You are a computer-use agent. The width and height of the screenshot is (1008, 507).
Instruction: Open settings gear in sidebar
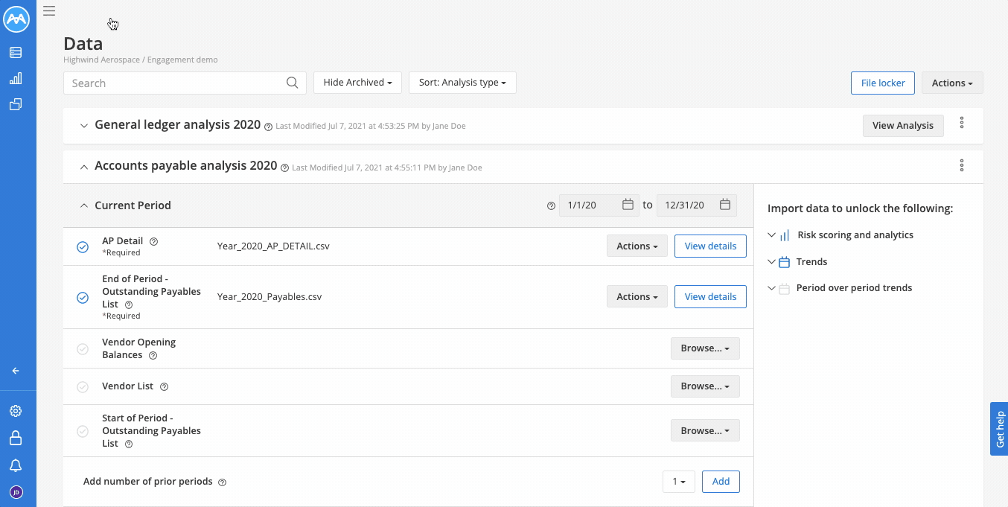click(x=16, y=411)
